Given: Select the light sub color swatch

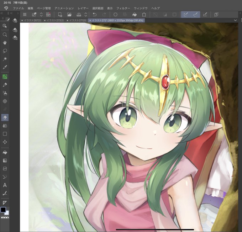Looking at the screenshot, I should click(7, 213).
